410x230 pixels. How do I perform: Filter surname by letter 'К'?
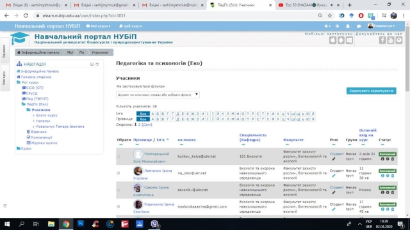coord(222,119)
